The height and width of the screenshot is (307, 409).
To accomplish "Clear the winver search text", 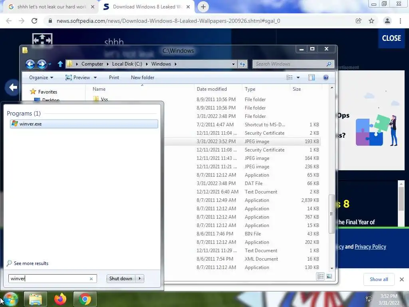I will click(x=91, y=279).
